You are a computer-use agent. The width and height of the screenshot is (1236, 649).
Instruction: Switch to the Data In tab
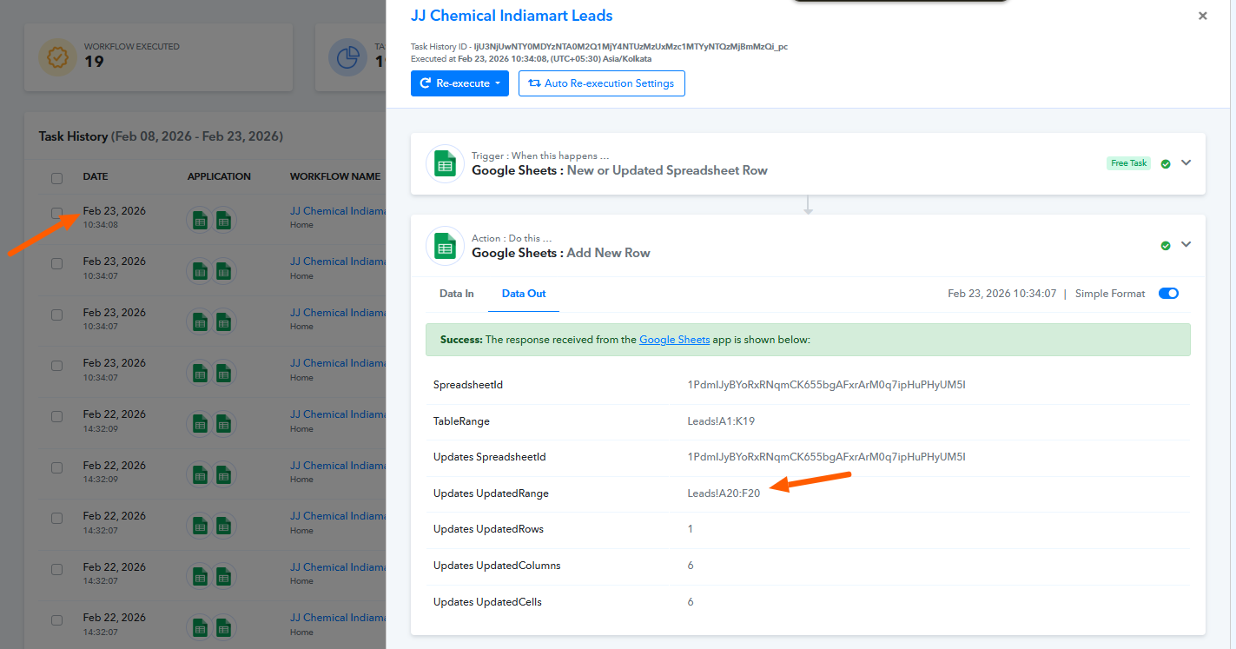click(457, 294)
